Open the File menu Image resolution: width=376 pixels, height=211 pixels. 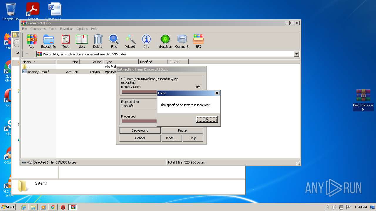point(24,29)
